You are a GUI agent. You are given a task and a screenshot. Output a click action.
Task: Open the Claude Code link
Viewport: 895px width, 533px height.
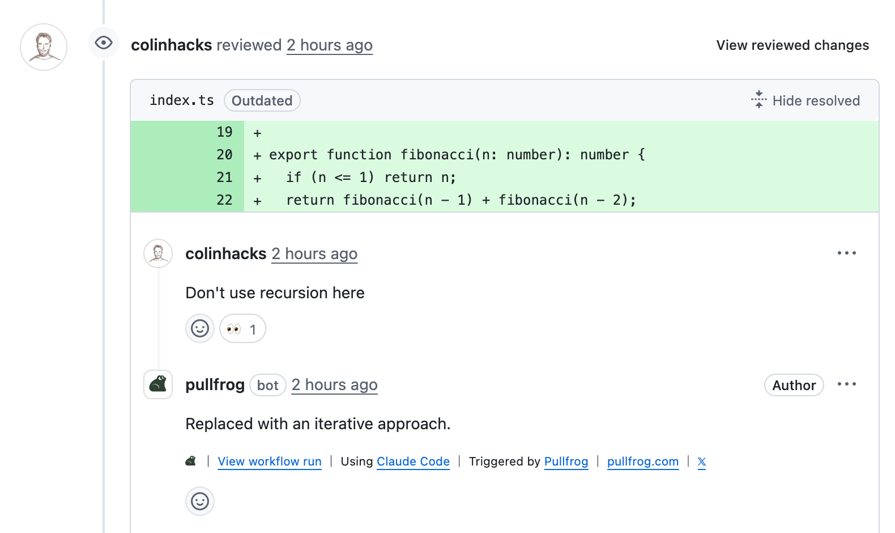point(414,462)
